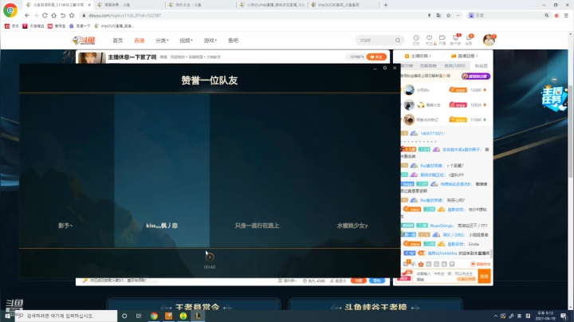Click the translate icon in the address bar
This screenshot has width=574, height=322.
tap(438, 15)
